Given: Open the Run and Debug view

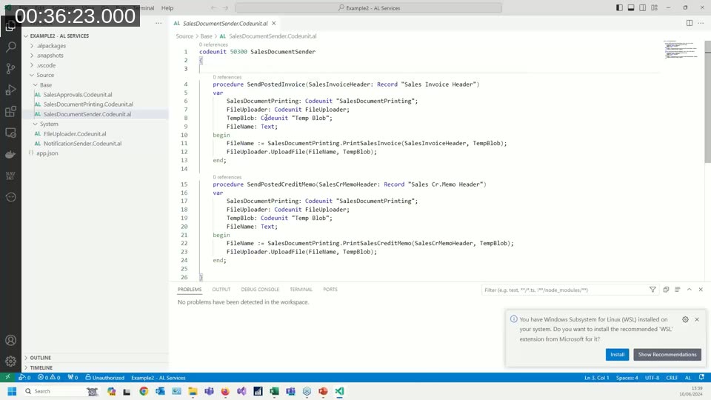Looking at the screenshot, I should [x=10, y=90].
